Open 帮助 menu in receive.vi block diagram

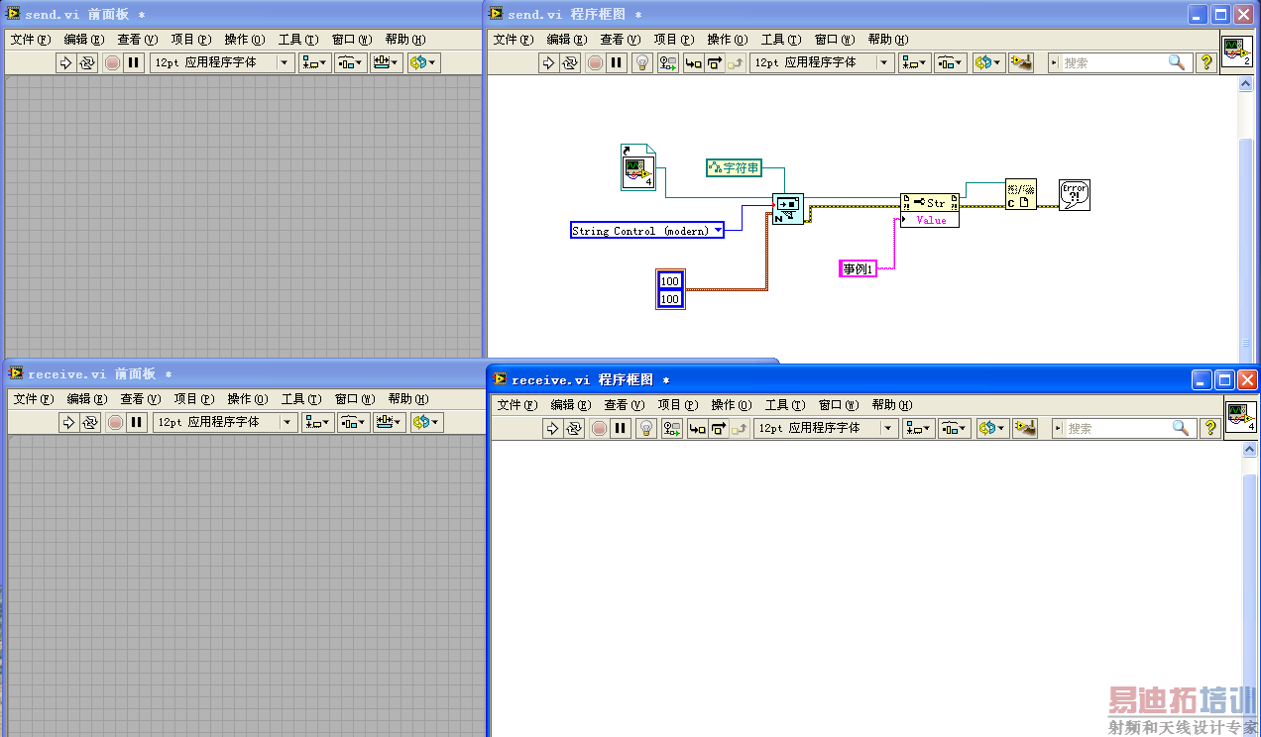coord(891,405)
